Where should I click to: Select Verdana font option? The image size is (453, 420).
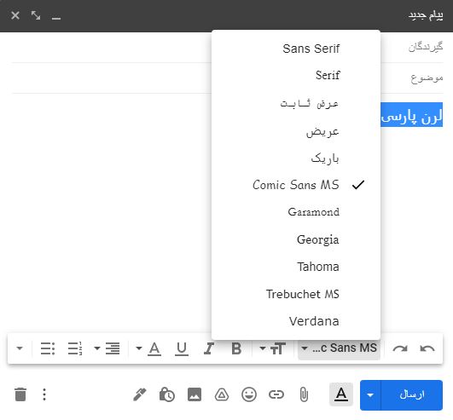click(x=296, y=321)
